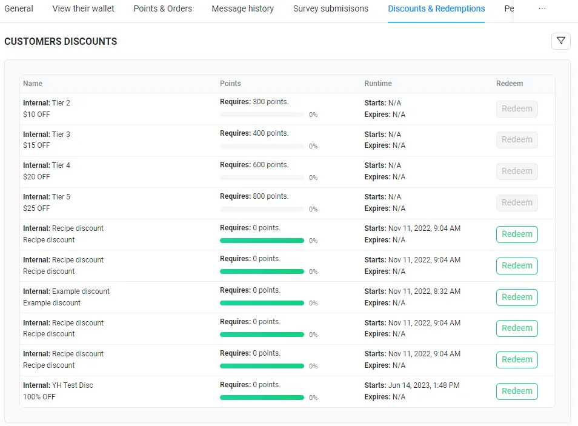Redeem the YH Test Disc 100% OFF
The height and width of the screenshot is (426, 578).
pos(517,391)
